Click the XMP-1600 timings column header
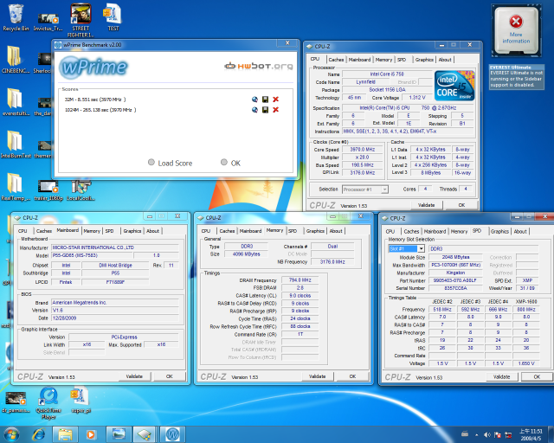Viewport: 554px width, 443px height. click(x=526, y=302)
